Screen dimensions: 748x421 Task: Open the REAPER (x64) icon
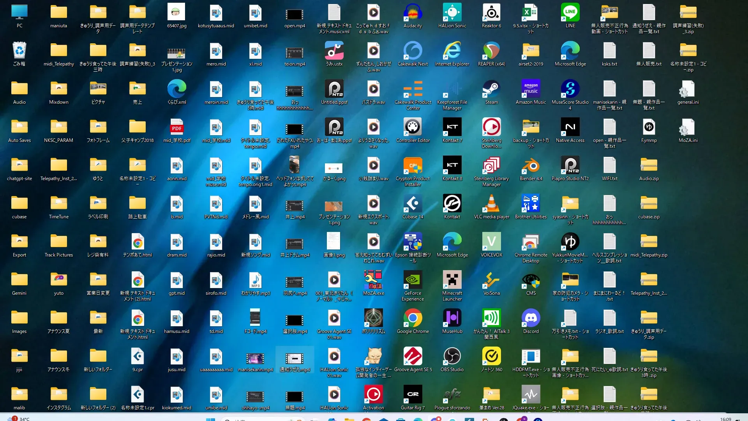(491, 51)
